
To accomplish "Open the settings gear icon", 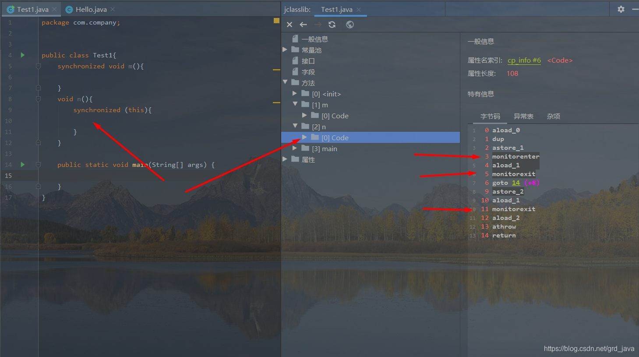I will (x=621, y=9).
